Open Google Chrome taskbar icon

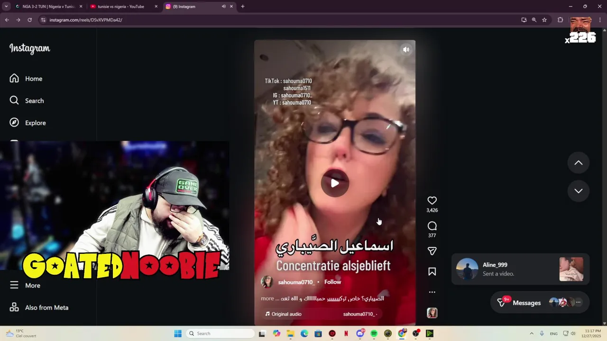pyautogui.click(x=402, y=333)
